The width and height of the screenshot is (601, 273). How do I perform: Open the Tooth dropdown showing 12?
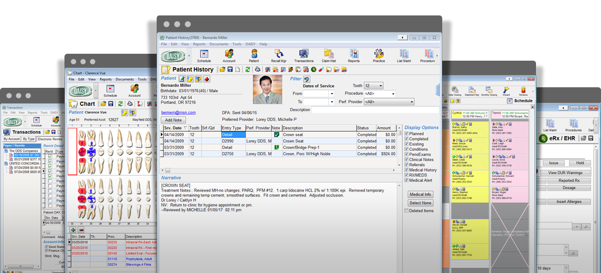tap(373, 86)
